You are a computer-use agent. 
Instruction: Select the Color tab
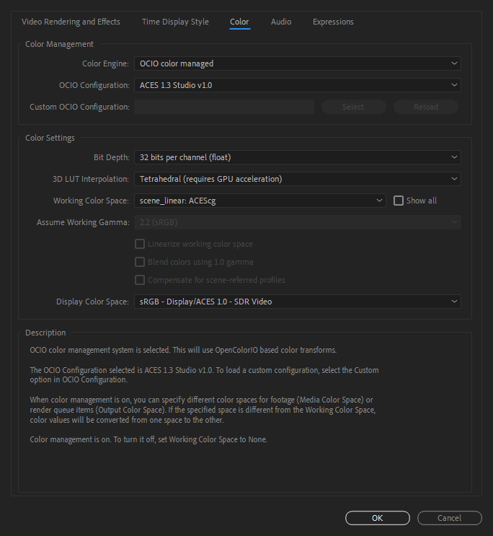(239, 22)
